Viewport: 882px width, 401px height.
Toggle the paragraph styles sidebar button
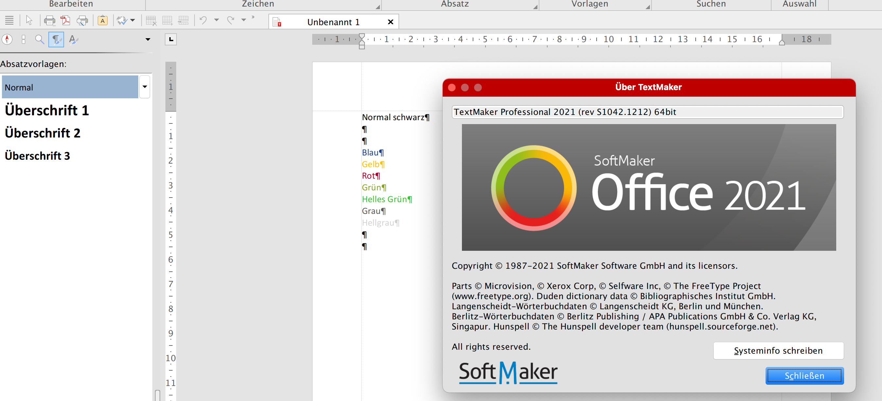[x=56, y=39]
